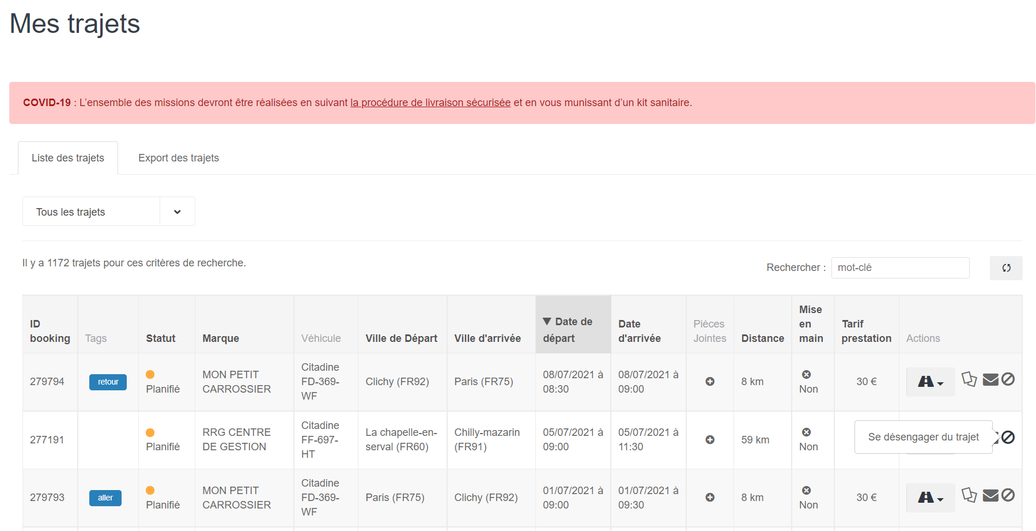Screen dimensions: 1036x531
Task: Click '01/07/2021 à 09:30' arrival cell
Action: 648,498
